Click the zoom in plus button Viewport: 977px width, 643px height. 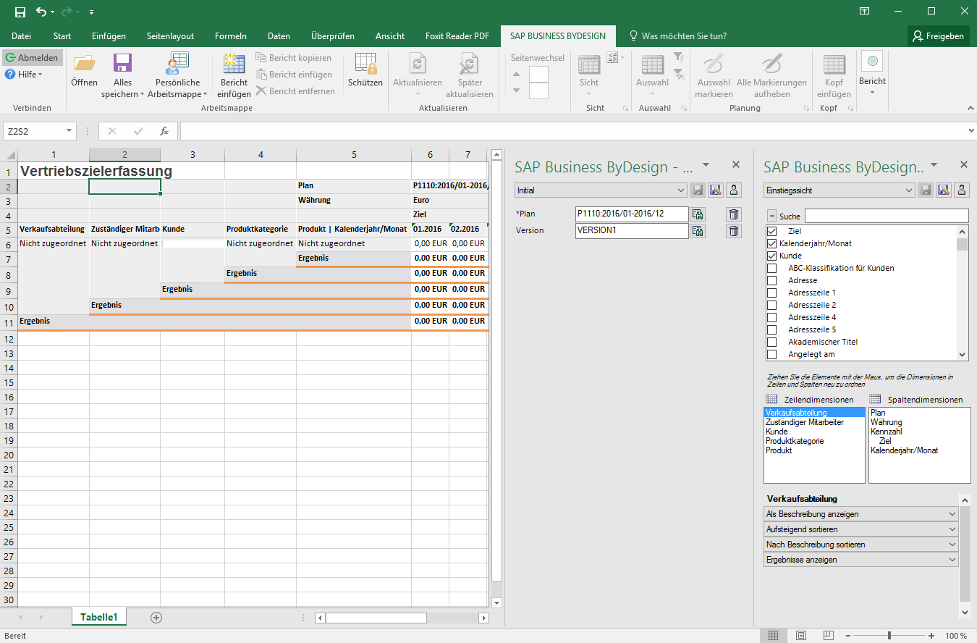932,636
